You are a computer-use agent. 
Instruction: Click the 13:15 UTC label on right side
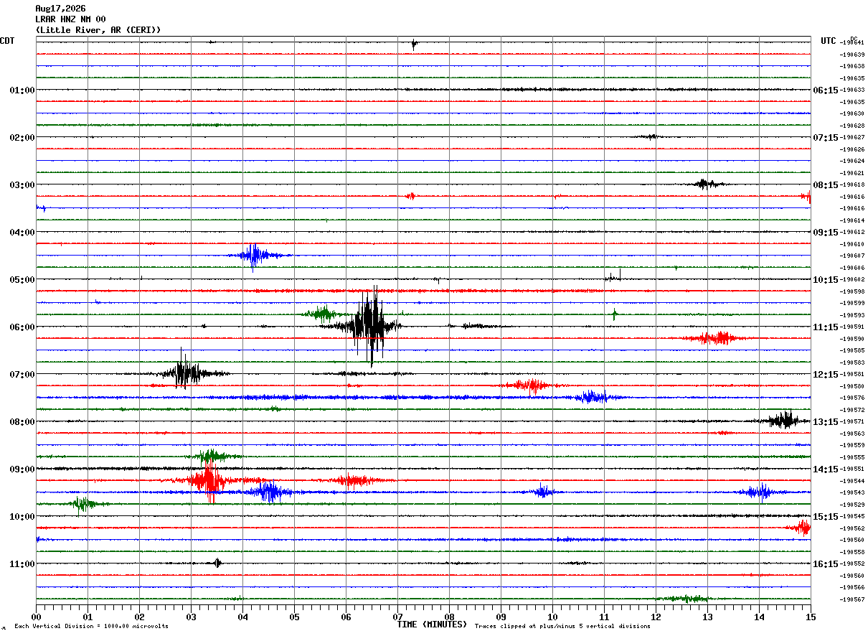pos(825,422)
